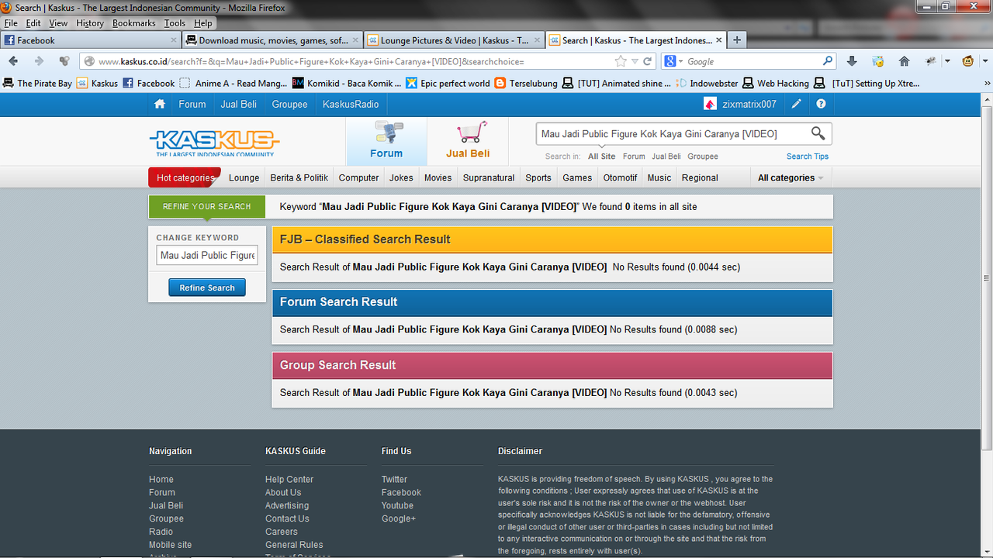
Task: Open the Epic perfect world bookmark
Action: [x=448, y=83]
